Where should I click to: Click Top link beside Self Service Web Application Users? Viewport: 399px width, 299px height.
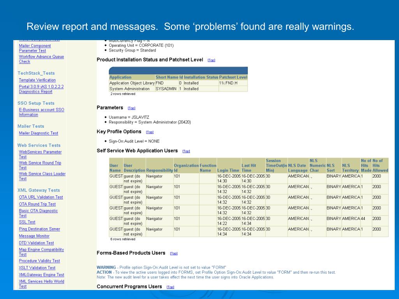tap(186, 151)
